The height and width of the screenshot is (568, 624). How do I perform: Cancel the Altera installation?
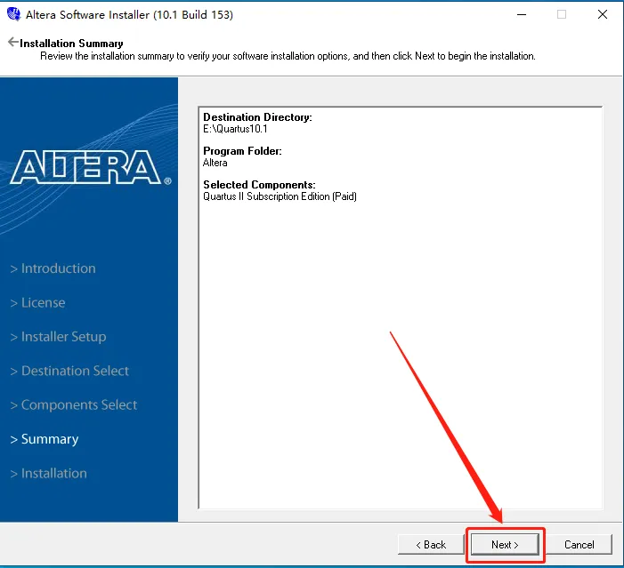tap(579, 545)
